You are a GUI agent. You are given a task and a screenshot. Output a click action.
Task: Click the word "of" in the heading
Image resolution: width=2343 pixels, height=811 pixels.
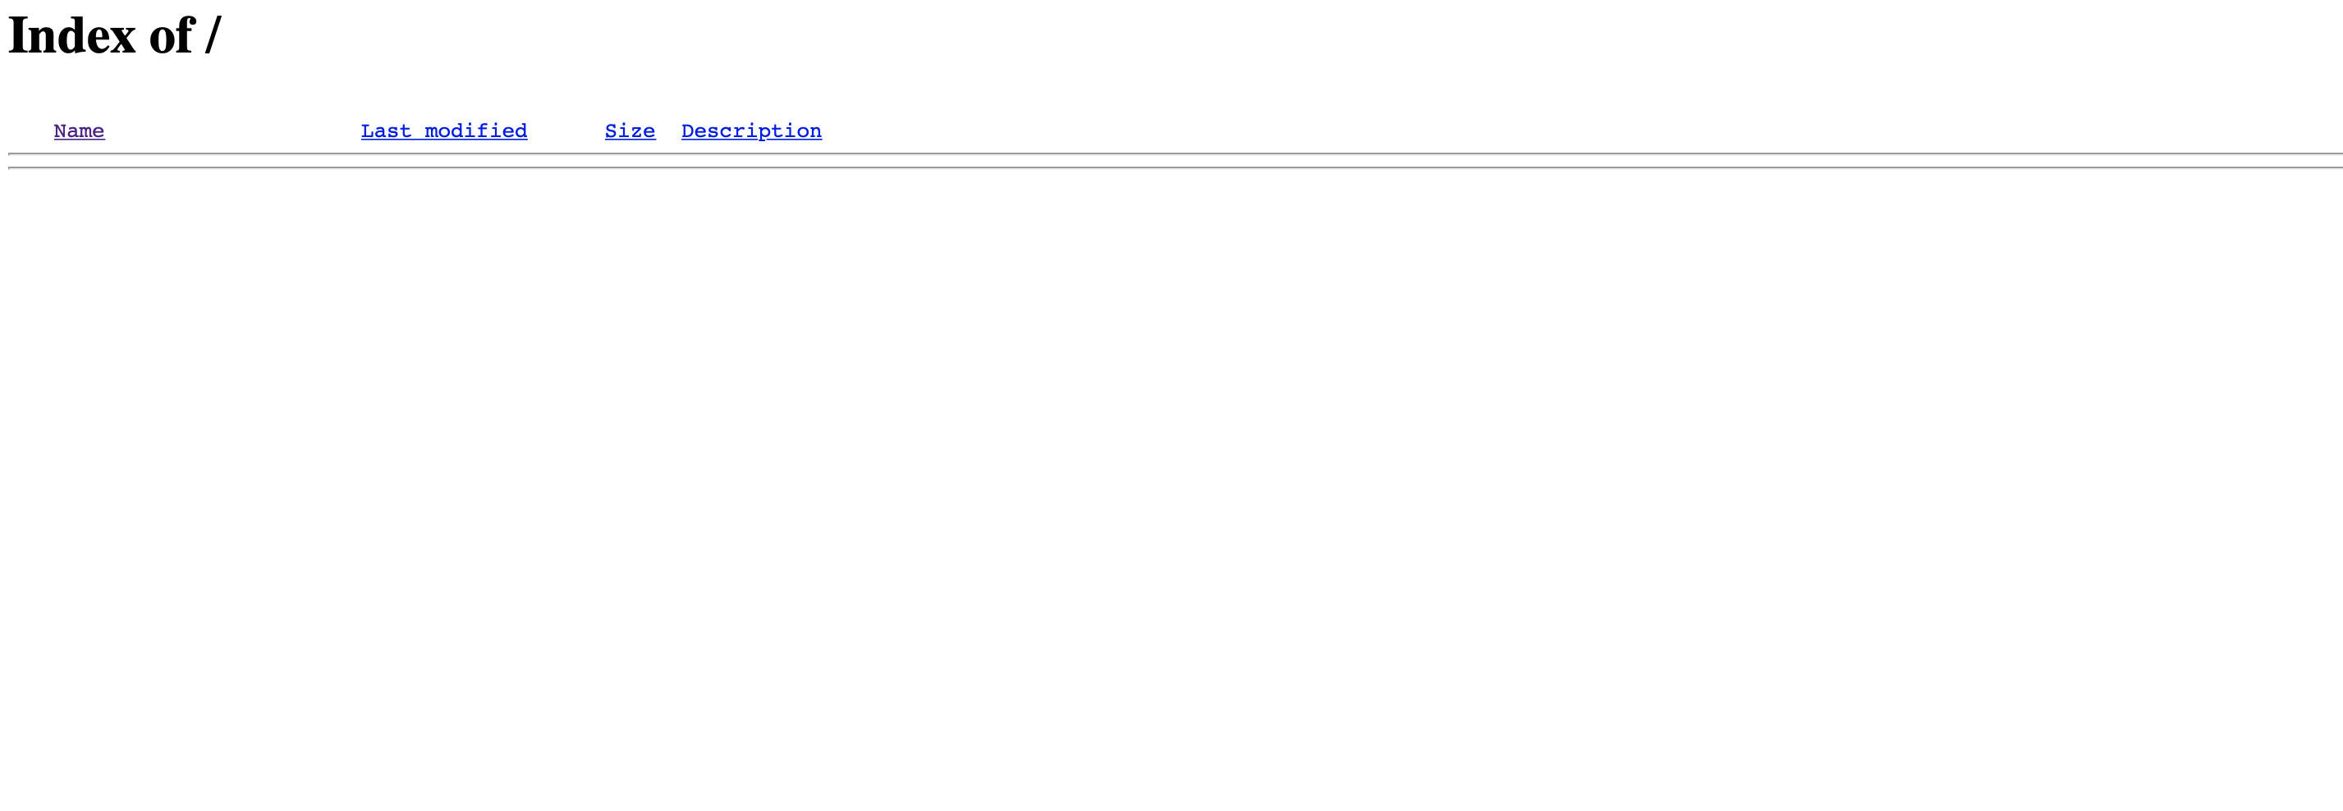click(x=171, y=36)
